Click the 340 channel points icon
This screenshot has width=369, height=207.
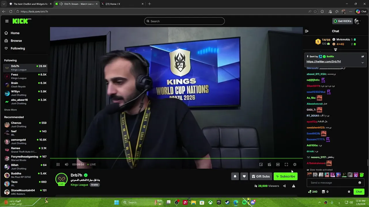pos(313,192)
